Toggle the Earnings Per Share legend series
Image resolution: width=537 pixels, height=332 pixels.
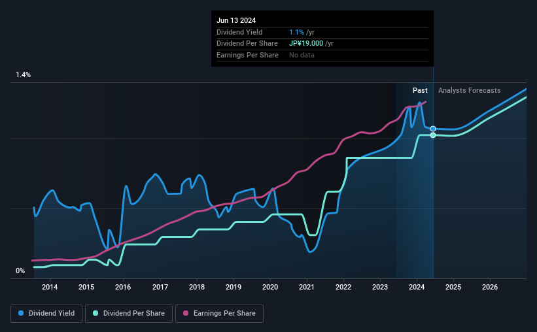tap(219, 313)
